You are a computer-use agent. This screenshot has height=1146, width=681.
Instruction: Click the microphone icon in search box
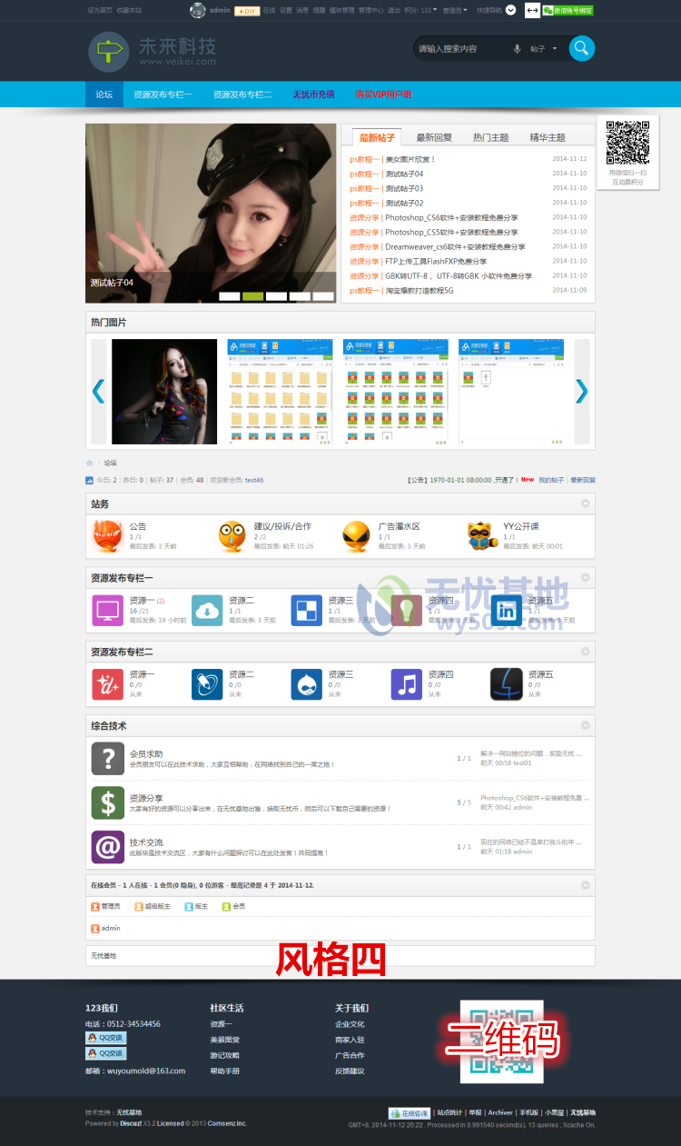click(518, 49)
